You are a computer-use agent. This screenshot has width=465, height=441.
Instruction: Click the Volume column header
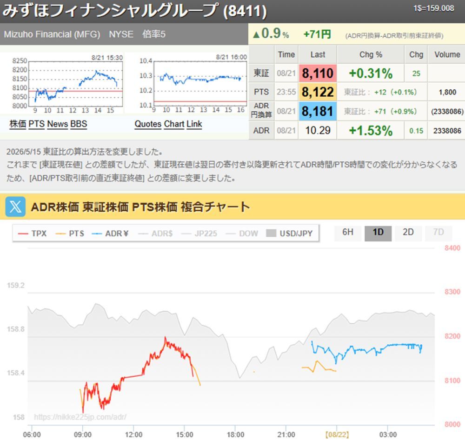pos(447,54)
